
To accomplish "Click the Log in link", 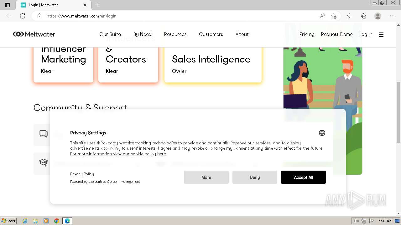I will (x=366, y=34).
